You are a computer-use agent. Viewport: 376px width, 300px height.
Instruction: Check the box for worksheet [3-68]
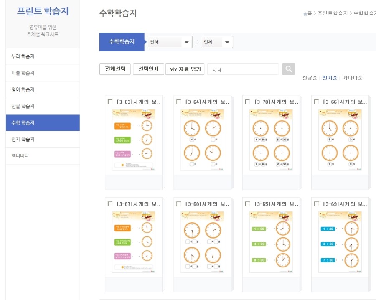(x=179, y=204)
